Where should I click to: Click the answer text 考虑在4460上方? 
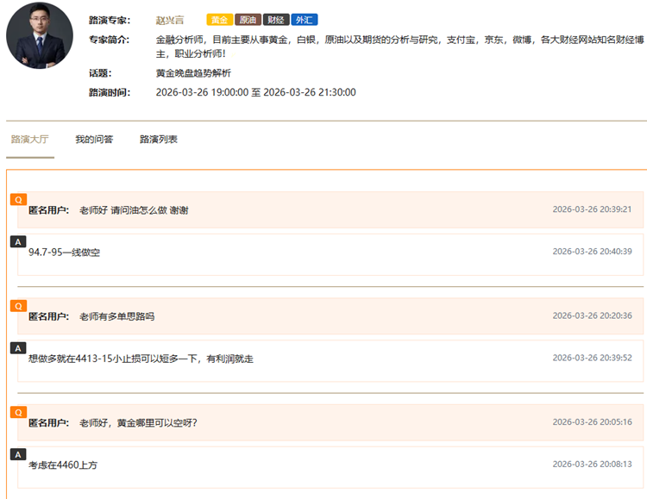tap(63, 465)
